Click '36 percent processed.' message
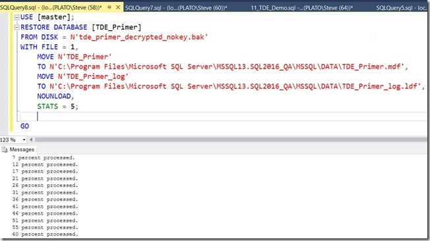Image resolution: width=430 pixels, height=241 pixels. (x=45, y=200)
